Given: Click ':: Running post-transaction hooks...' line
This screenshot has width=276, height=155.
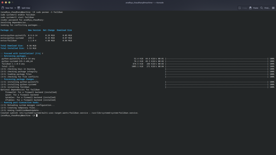Looking at the screenshot, I should coord(21,103).
